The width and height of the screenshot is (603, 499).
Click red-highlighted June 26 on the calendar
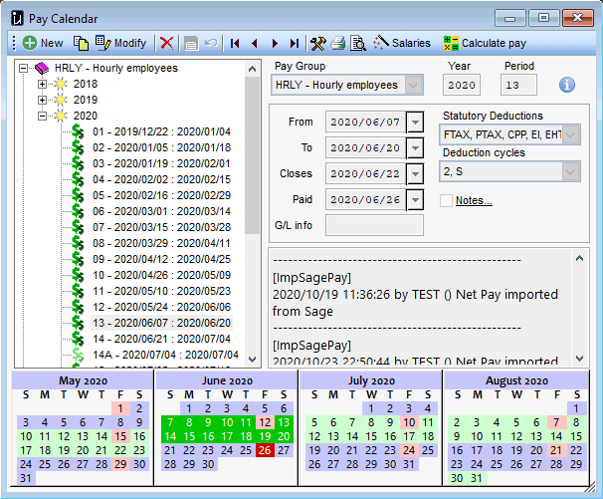click(x=264, y=450)
